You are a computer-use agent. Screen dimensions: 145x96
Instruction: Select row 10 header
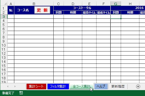pyautogui.click(x=4, y=45)
